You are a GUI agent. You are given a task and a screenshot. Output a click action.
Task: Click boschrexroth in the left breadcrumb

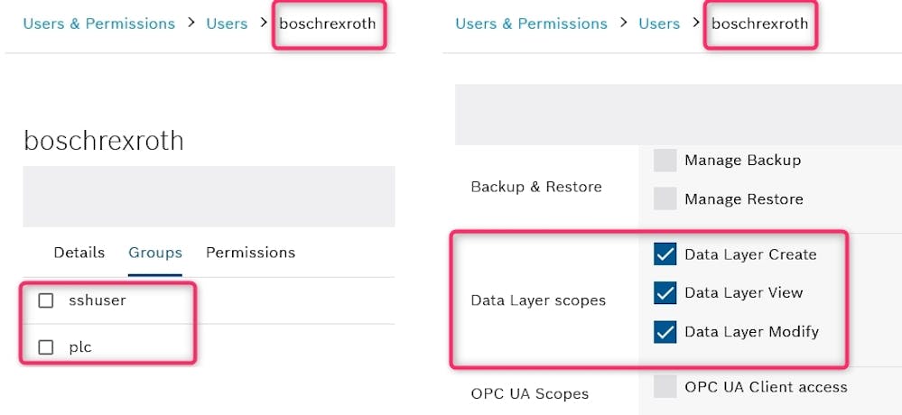click(x=328, y=23)
